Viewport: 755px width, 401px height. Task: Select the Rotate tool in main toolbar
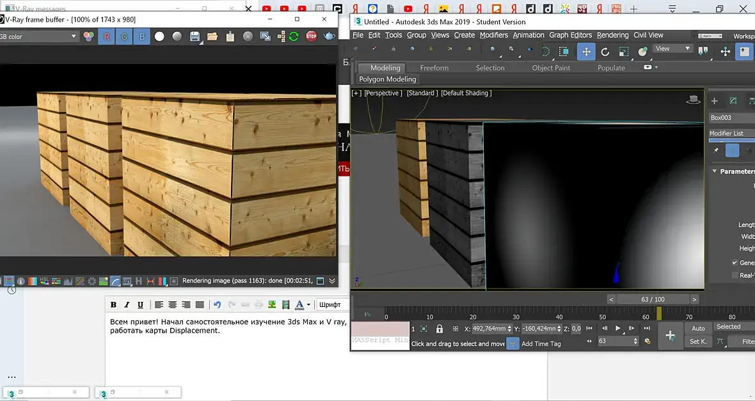click(x=605, y=52)
